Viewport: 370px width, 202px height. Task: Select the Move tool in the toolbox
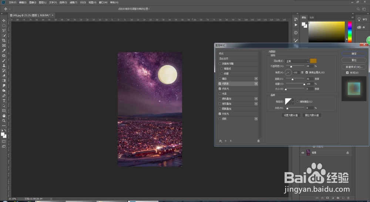point(4,20)
